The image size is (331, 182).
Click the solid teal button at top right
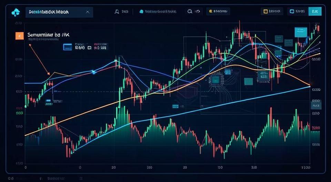tap(315, 11)
